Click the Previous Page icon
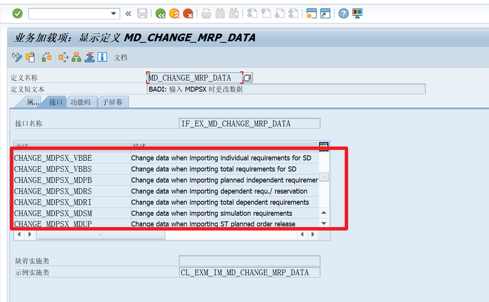The height and width of the screenshot is (302, 489). (x=266, y=14)
